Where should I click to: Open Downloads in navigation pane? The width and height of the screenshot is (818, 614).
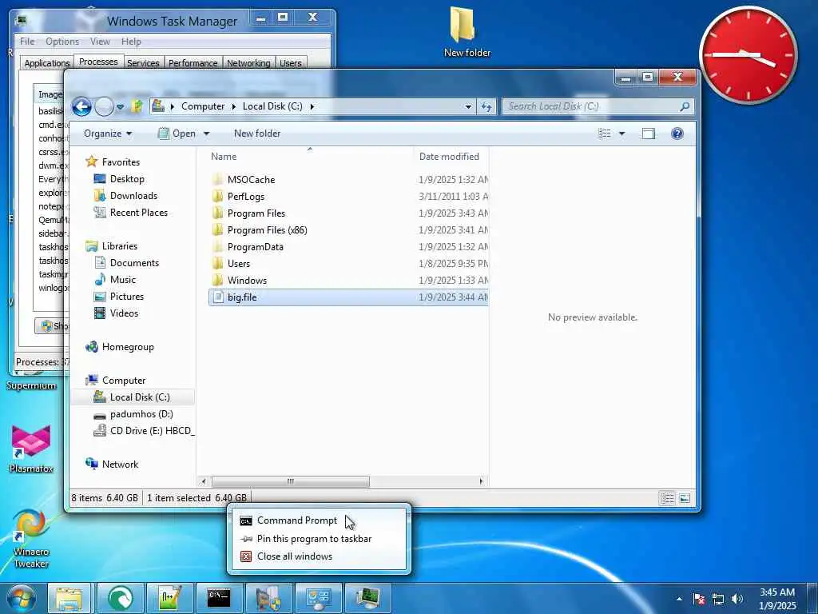(x=133, y=196)
